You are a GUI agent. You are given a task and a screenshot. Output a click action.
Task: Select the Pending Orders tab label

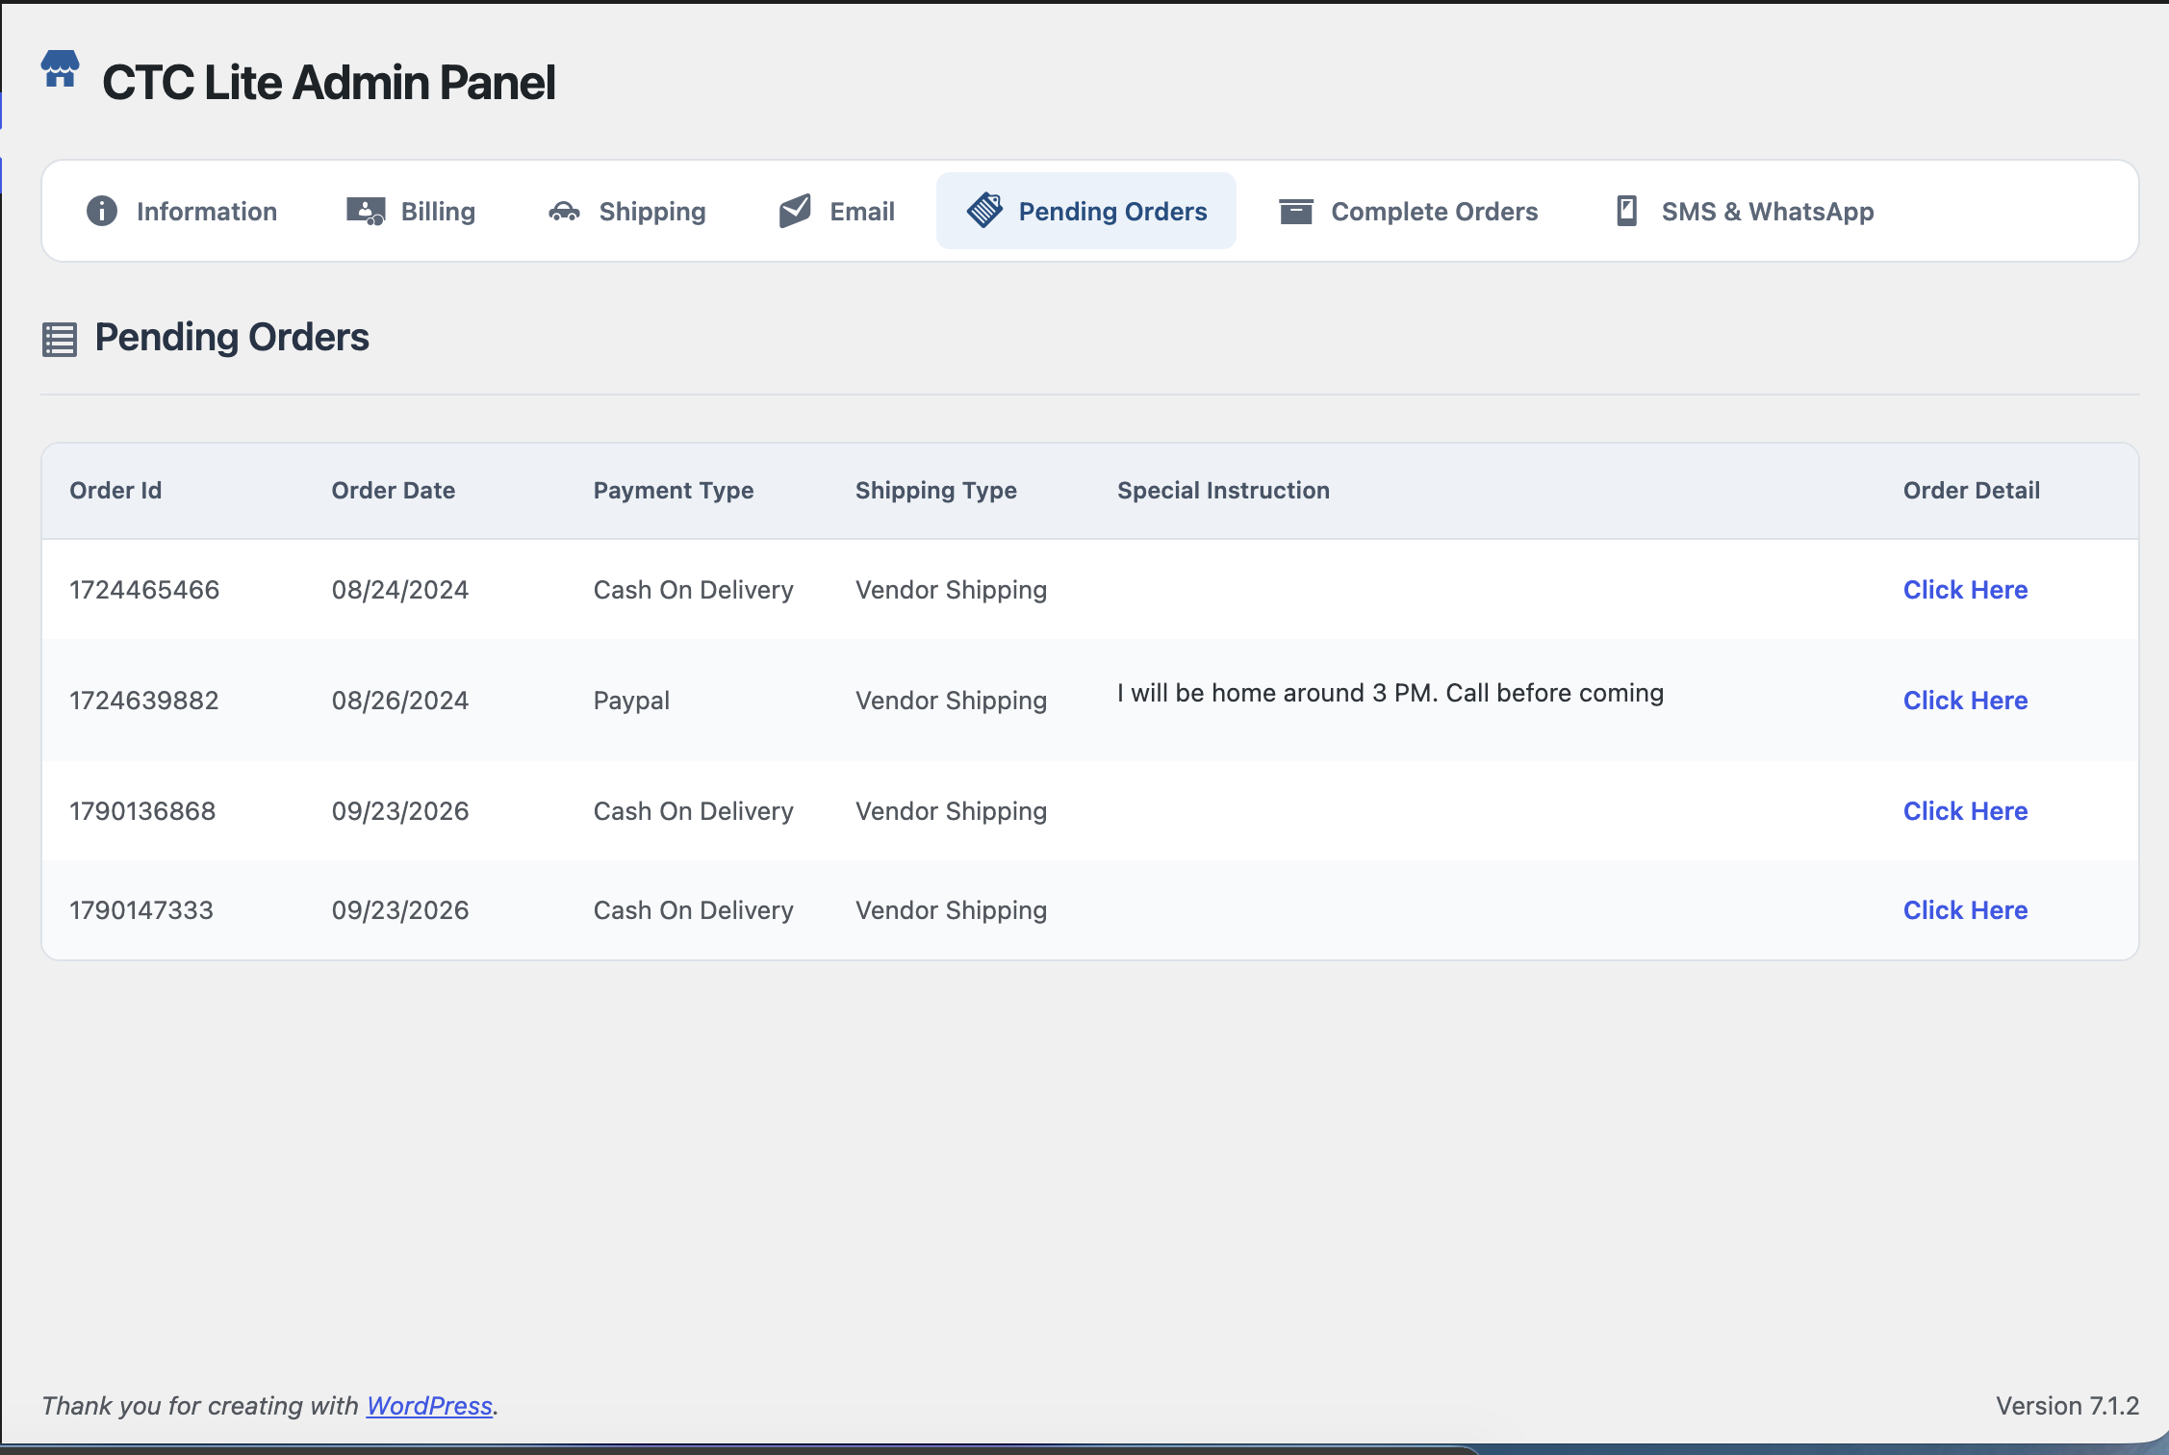[1112, 212]
